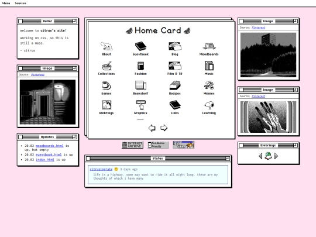The width and height of the screenshot is (316, 237).
Task: Open the Memes scissors icon
Action: point(209,85)
